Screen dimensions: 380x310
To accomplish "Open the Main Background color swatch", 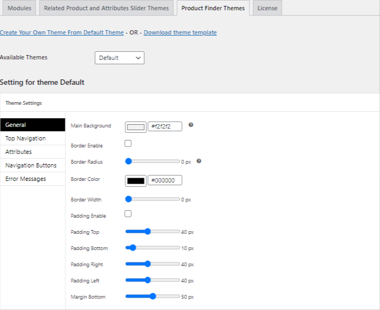I will coord(135,127).
